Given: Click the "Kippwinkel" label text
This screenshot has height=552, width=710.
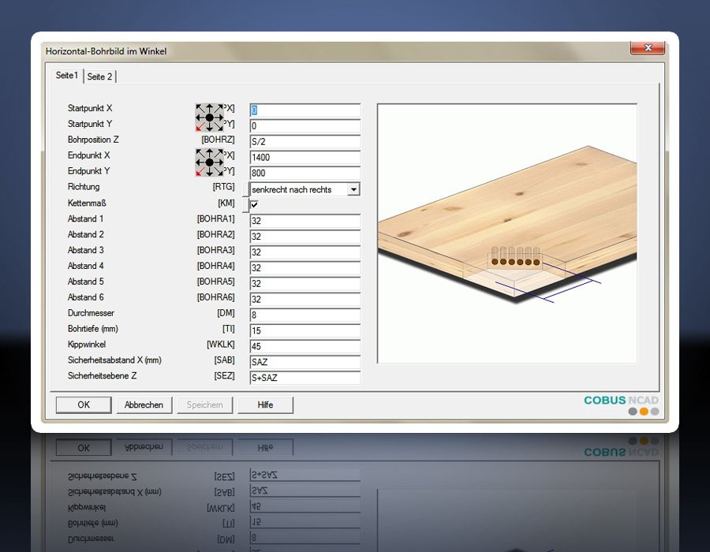Looking at the screenshot, I should point(87,345).
